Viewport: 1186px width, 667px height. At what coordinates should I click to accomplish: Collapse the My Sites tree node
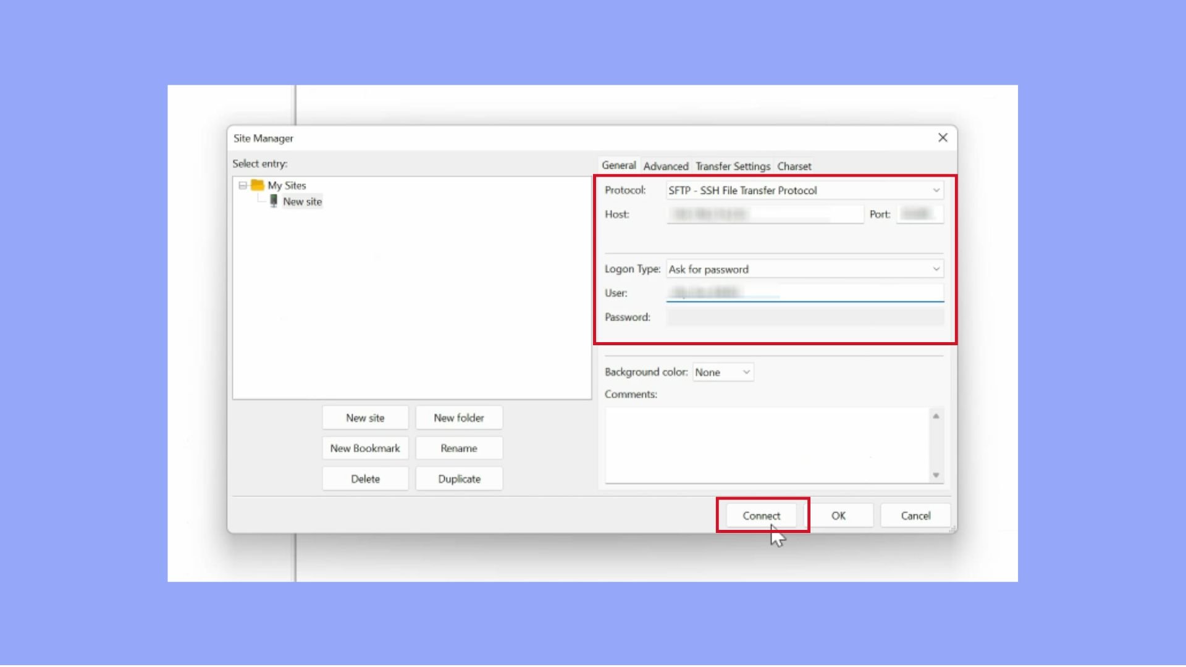pyautogui.click(x=242, y=185)
